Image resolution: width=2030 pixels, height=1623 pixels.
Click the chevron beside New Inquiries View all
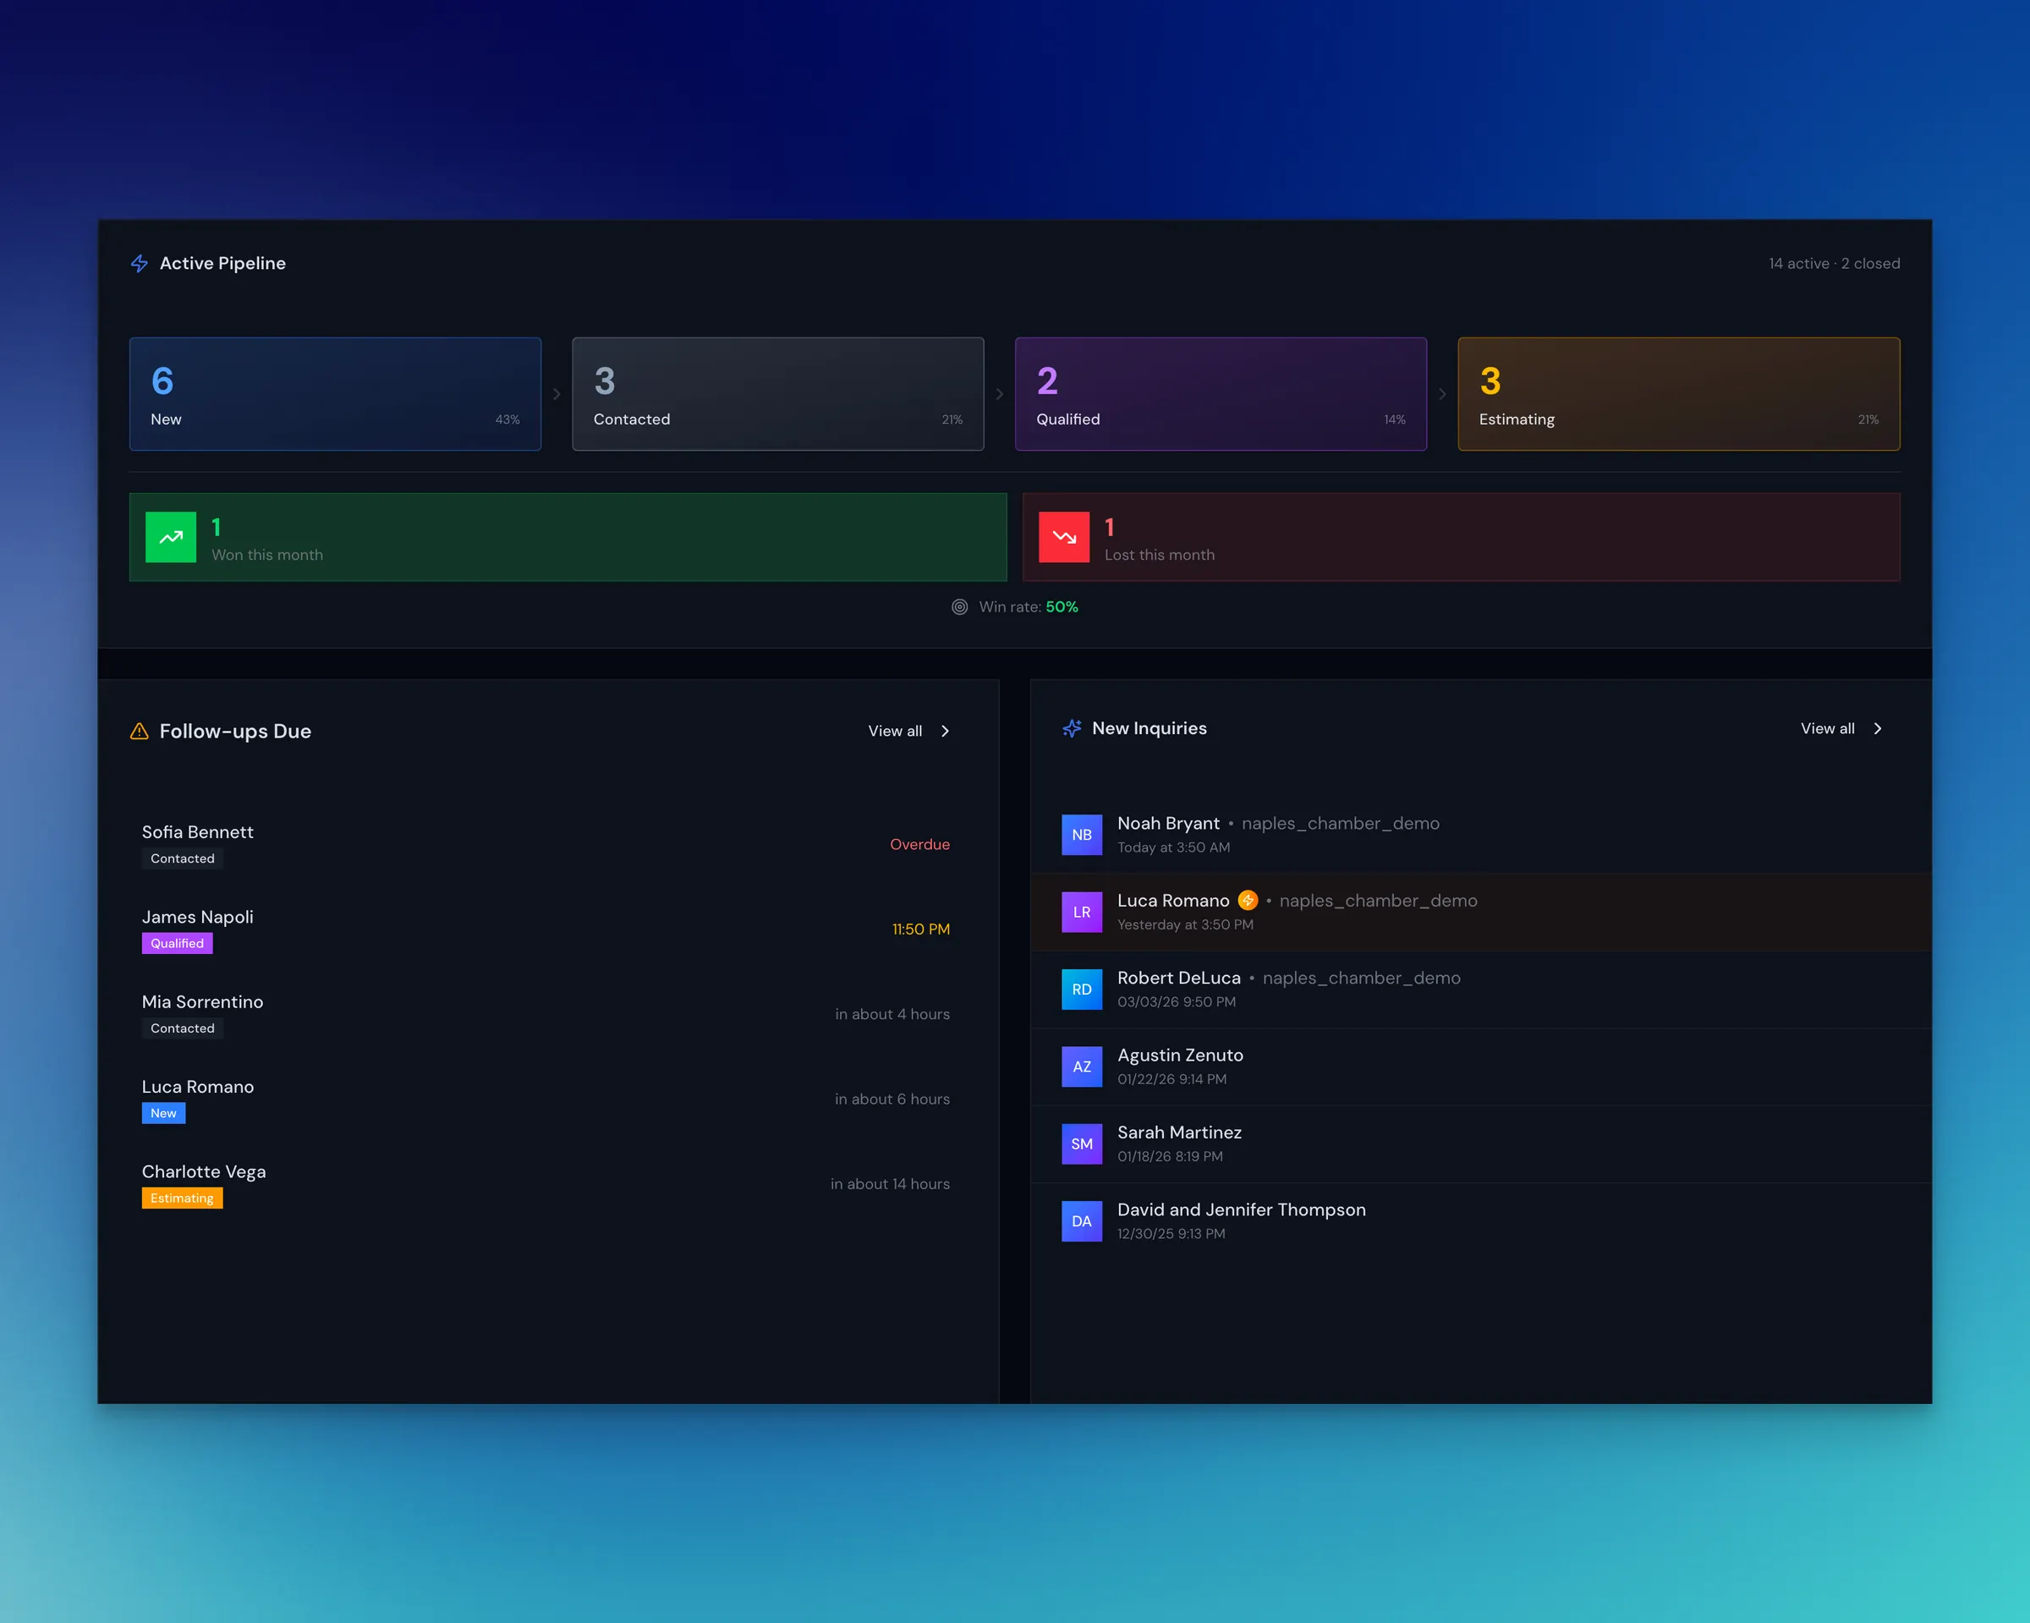pos(1878,727)
